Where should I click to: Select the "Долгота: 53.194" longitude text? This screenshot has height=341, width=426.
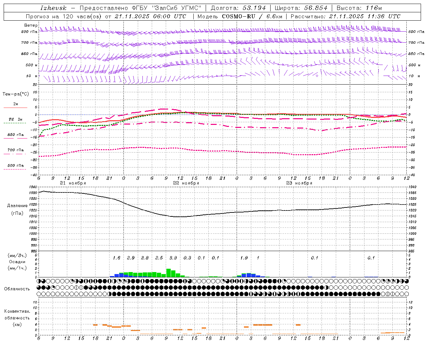click(x=238, y=8)
